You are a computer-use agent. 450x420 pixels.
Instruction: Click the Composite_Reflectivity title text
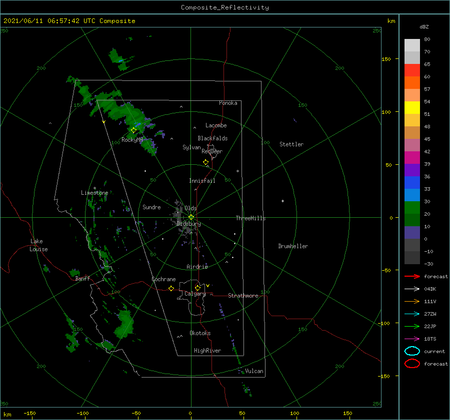[224, 7]
